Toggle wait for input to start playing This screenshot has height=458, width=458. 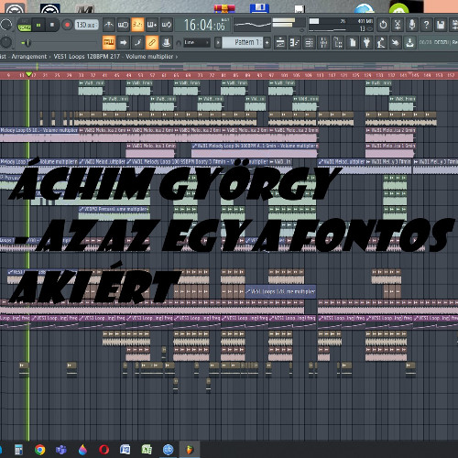[x=123, y=25]
